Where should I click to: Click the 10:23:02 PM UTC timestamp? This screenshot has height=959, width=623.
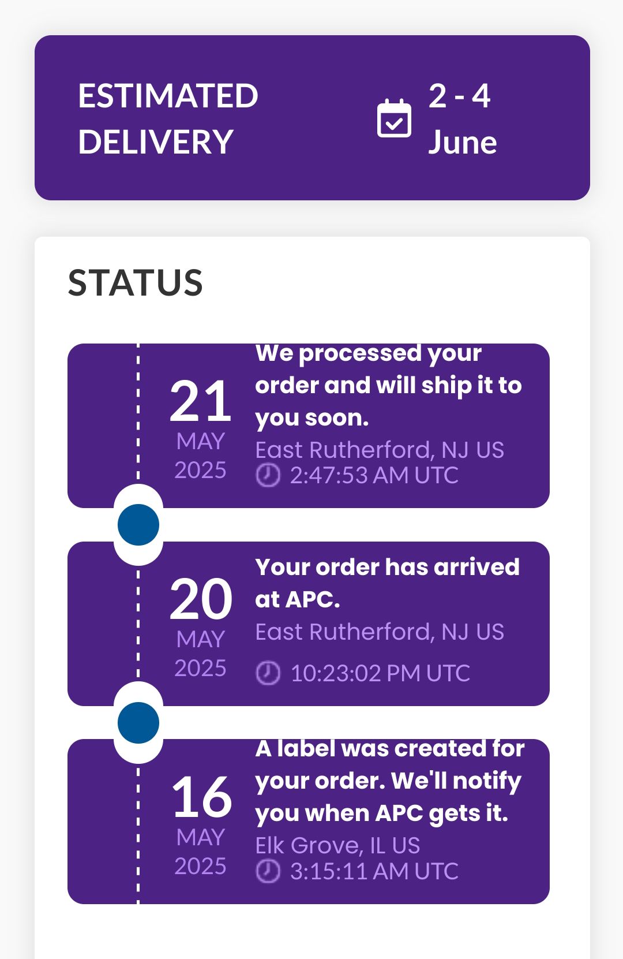coord(380,673)
